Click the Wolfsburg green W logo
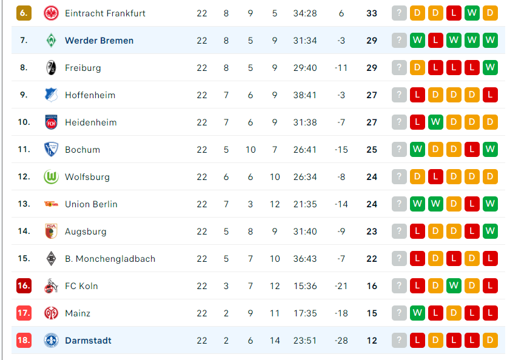Screen dimensions: 507x360 (x=51, y=177)
